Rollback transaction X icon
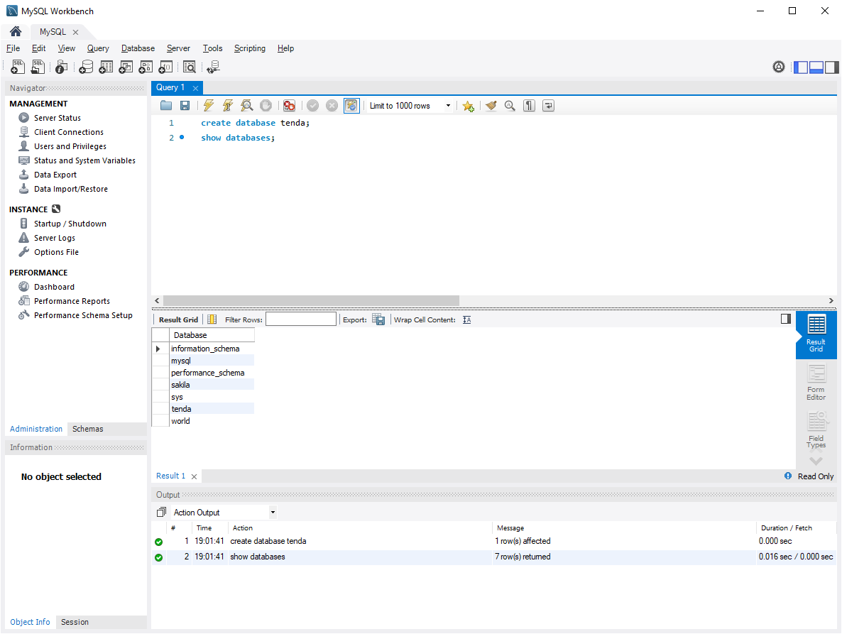Viewport: 842px width, 634px height. coord(332,106)
